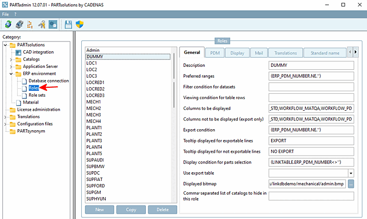This screenshot has width=367, height=219.
Task: Click the Delete role button
Action: pyautogui.click(x=162, y=209)
